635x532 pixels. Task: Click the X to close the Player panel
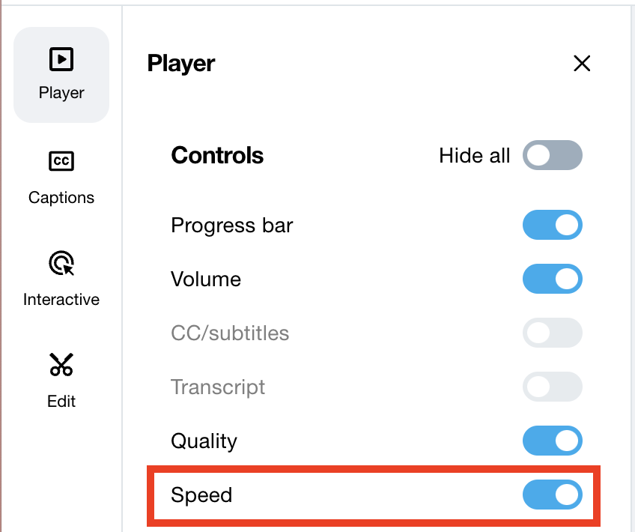[582, 64]
